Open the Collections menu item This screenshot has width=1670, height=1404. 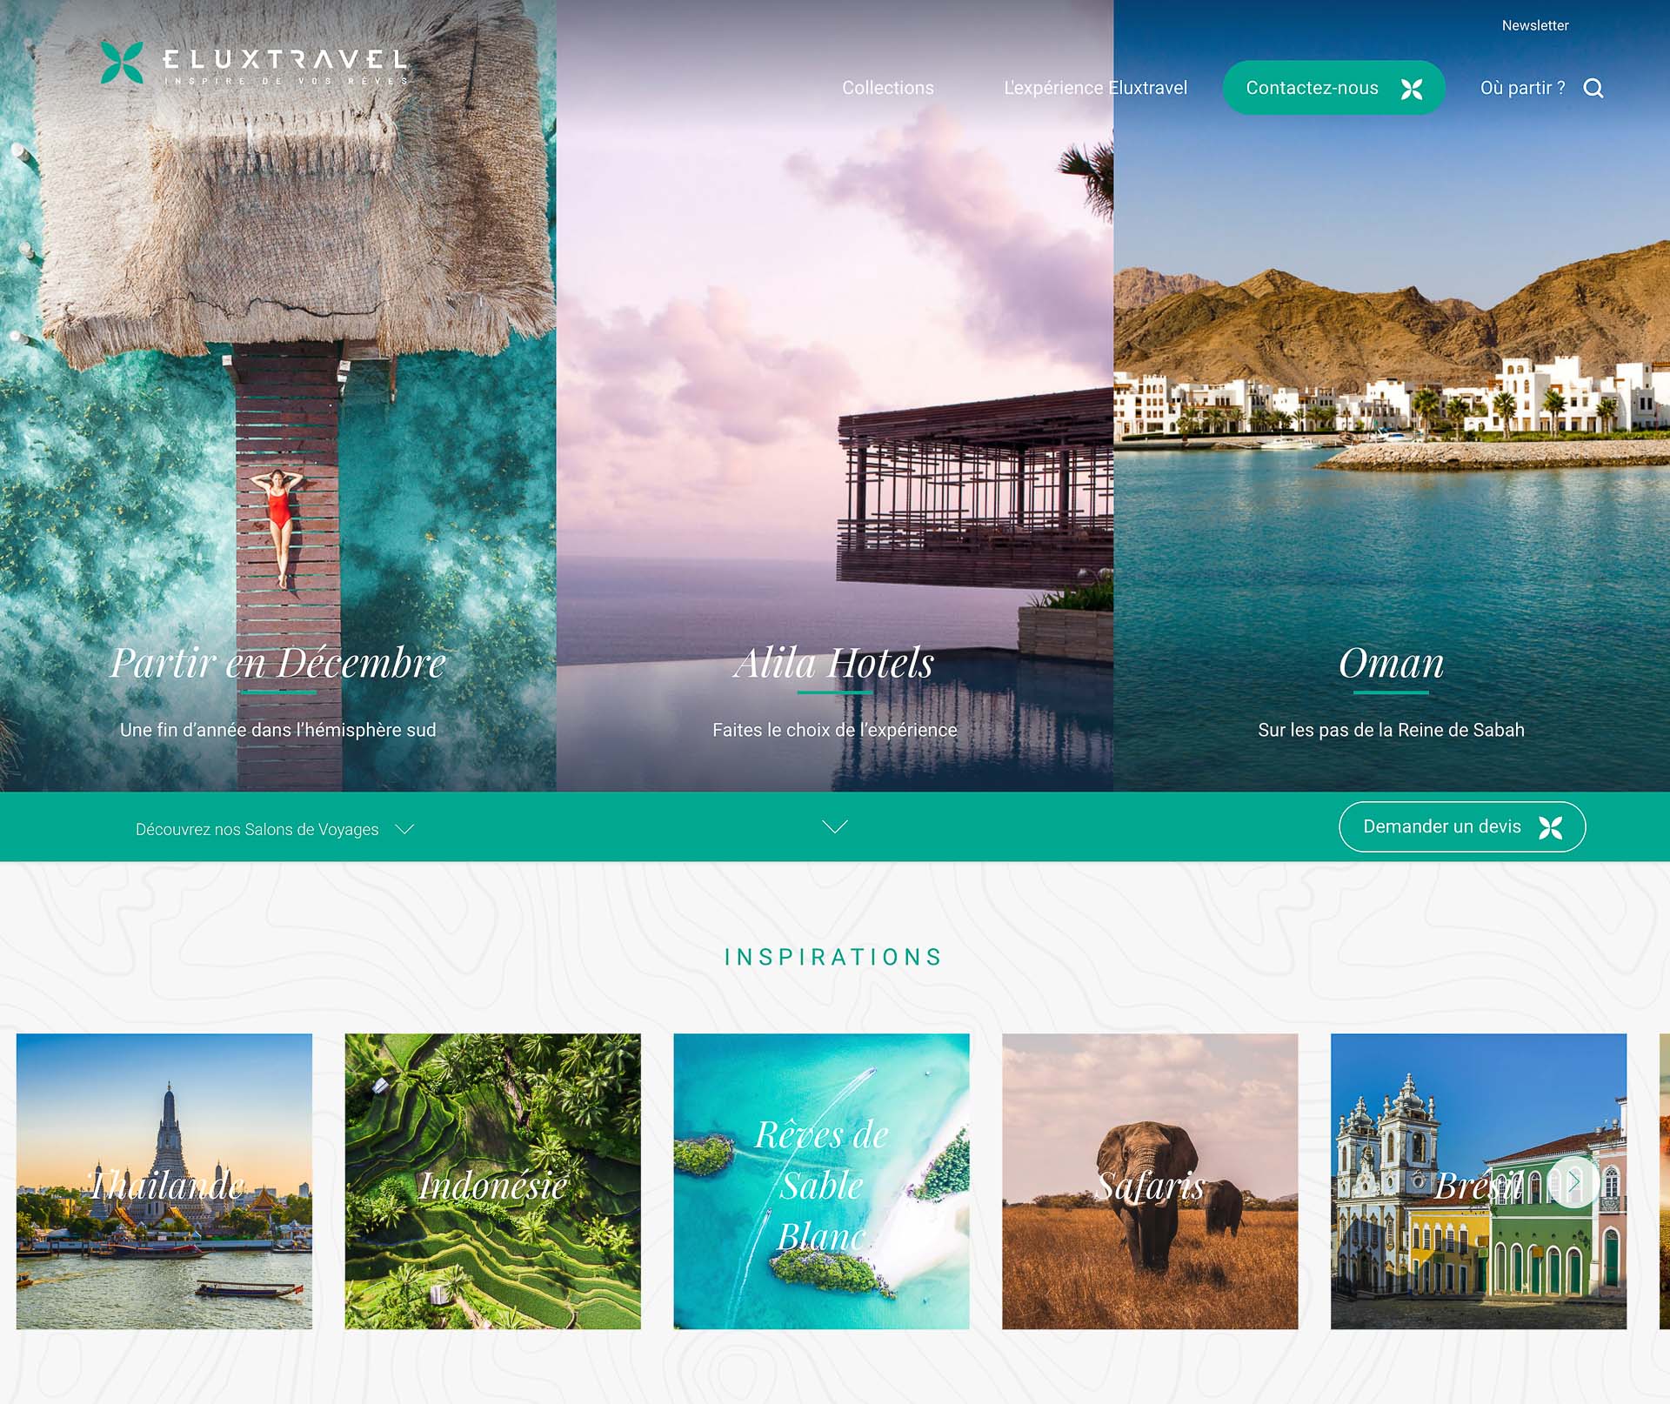(x=889, y=86)
